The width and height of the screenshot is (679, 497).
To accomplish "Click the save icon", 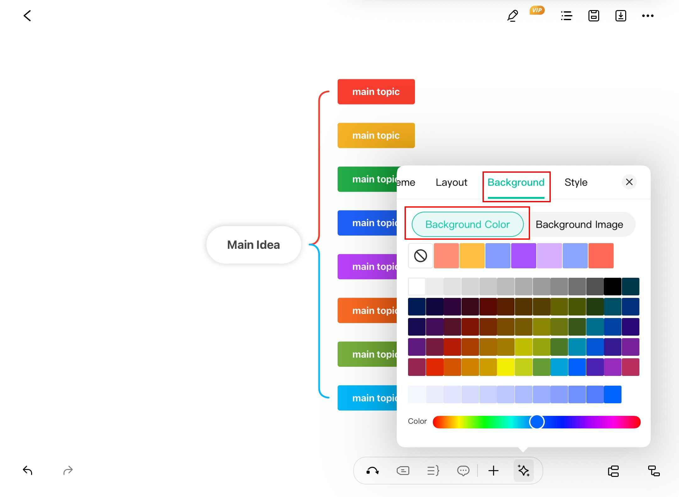I will [593, 16].
